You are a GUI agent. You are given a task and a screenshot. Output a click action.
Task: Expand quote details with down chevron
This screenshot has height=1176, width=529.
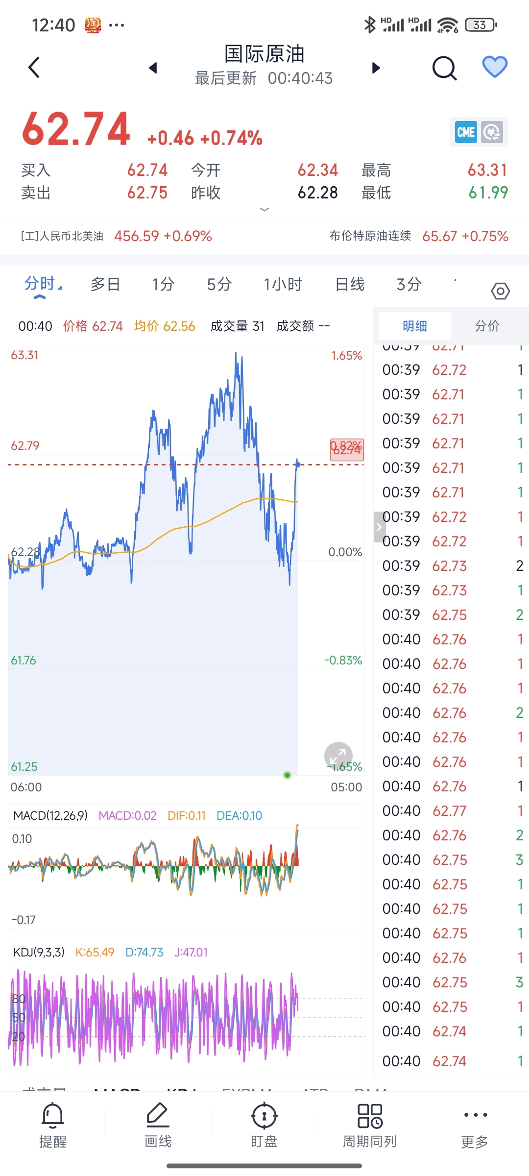(264, 210)
